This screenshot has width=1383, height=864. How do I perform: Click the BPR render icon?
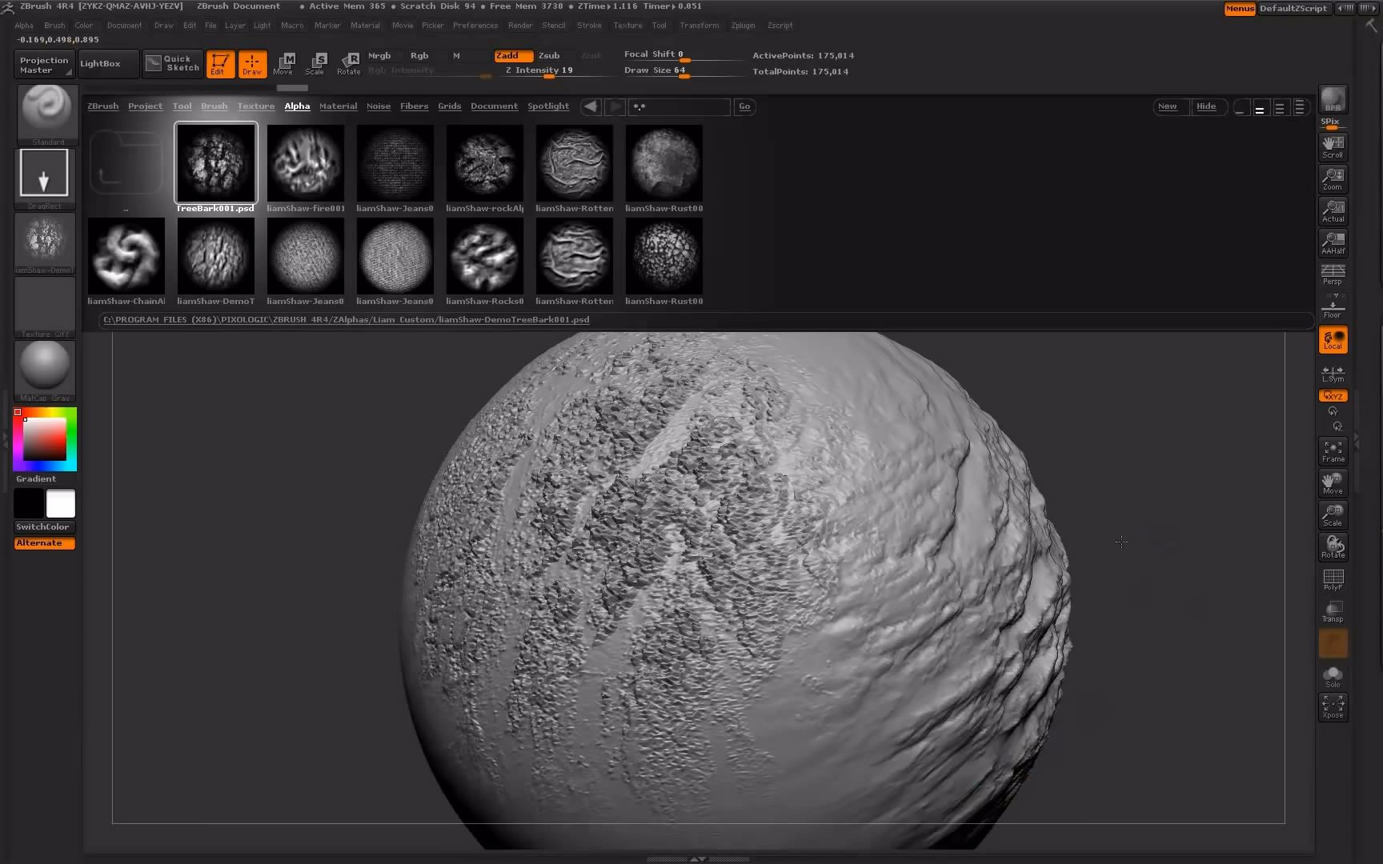pos(1332,98)
